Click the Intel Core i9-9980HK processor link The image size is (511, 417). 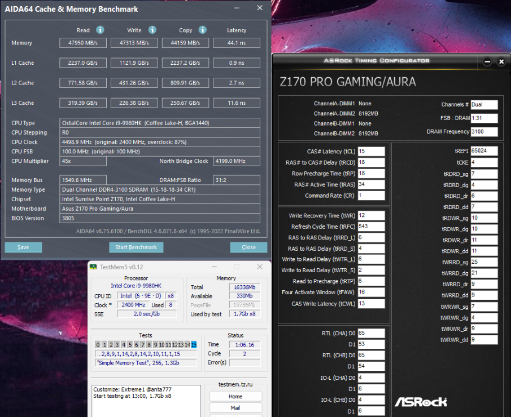(136, 286)
